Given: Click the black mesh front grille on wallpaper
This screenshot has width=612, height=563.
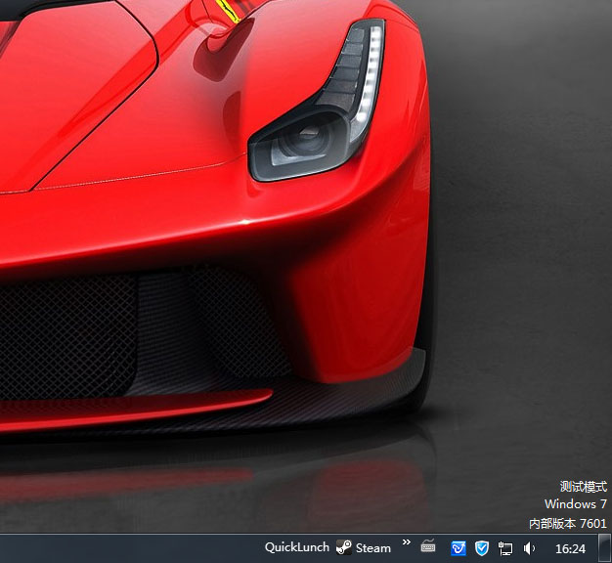Looking at the screenshot, I should 68,332.
